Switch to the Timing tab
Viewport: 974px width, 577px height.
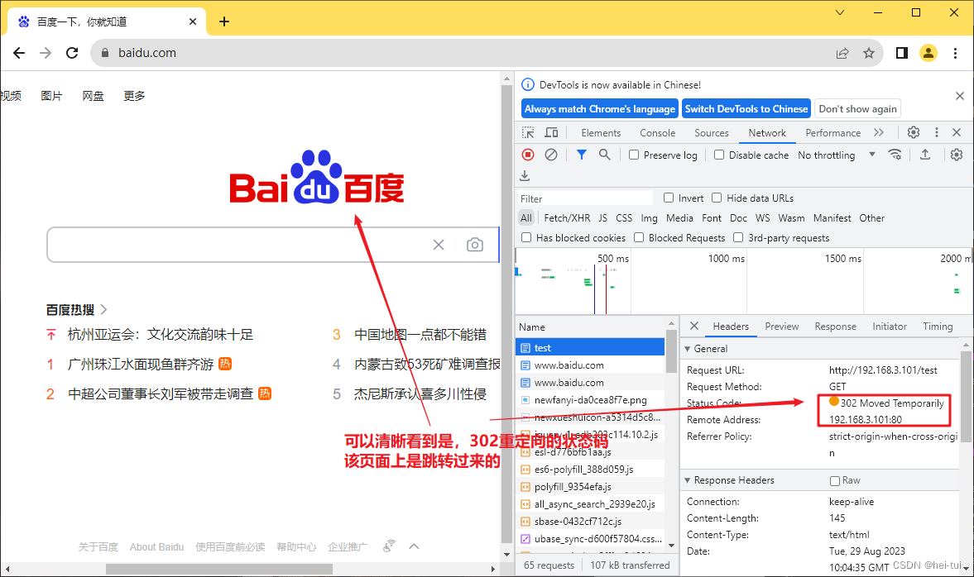pyautogui.click(x=938, y=327)
